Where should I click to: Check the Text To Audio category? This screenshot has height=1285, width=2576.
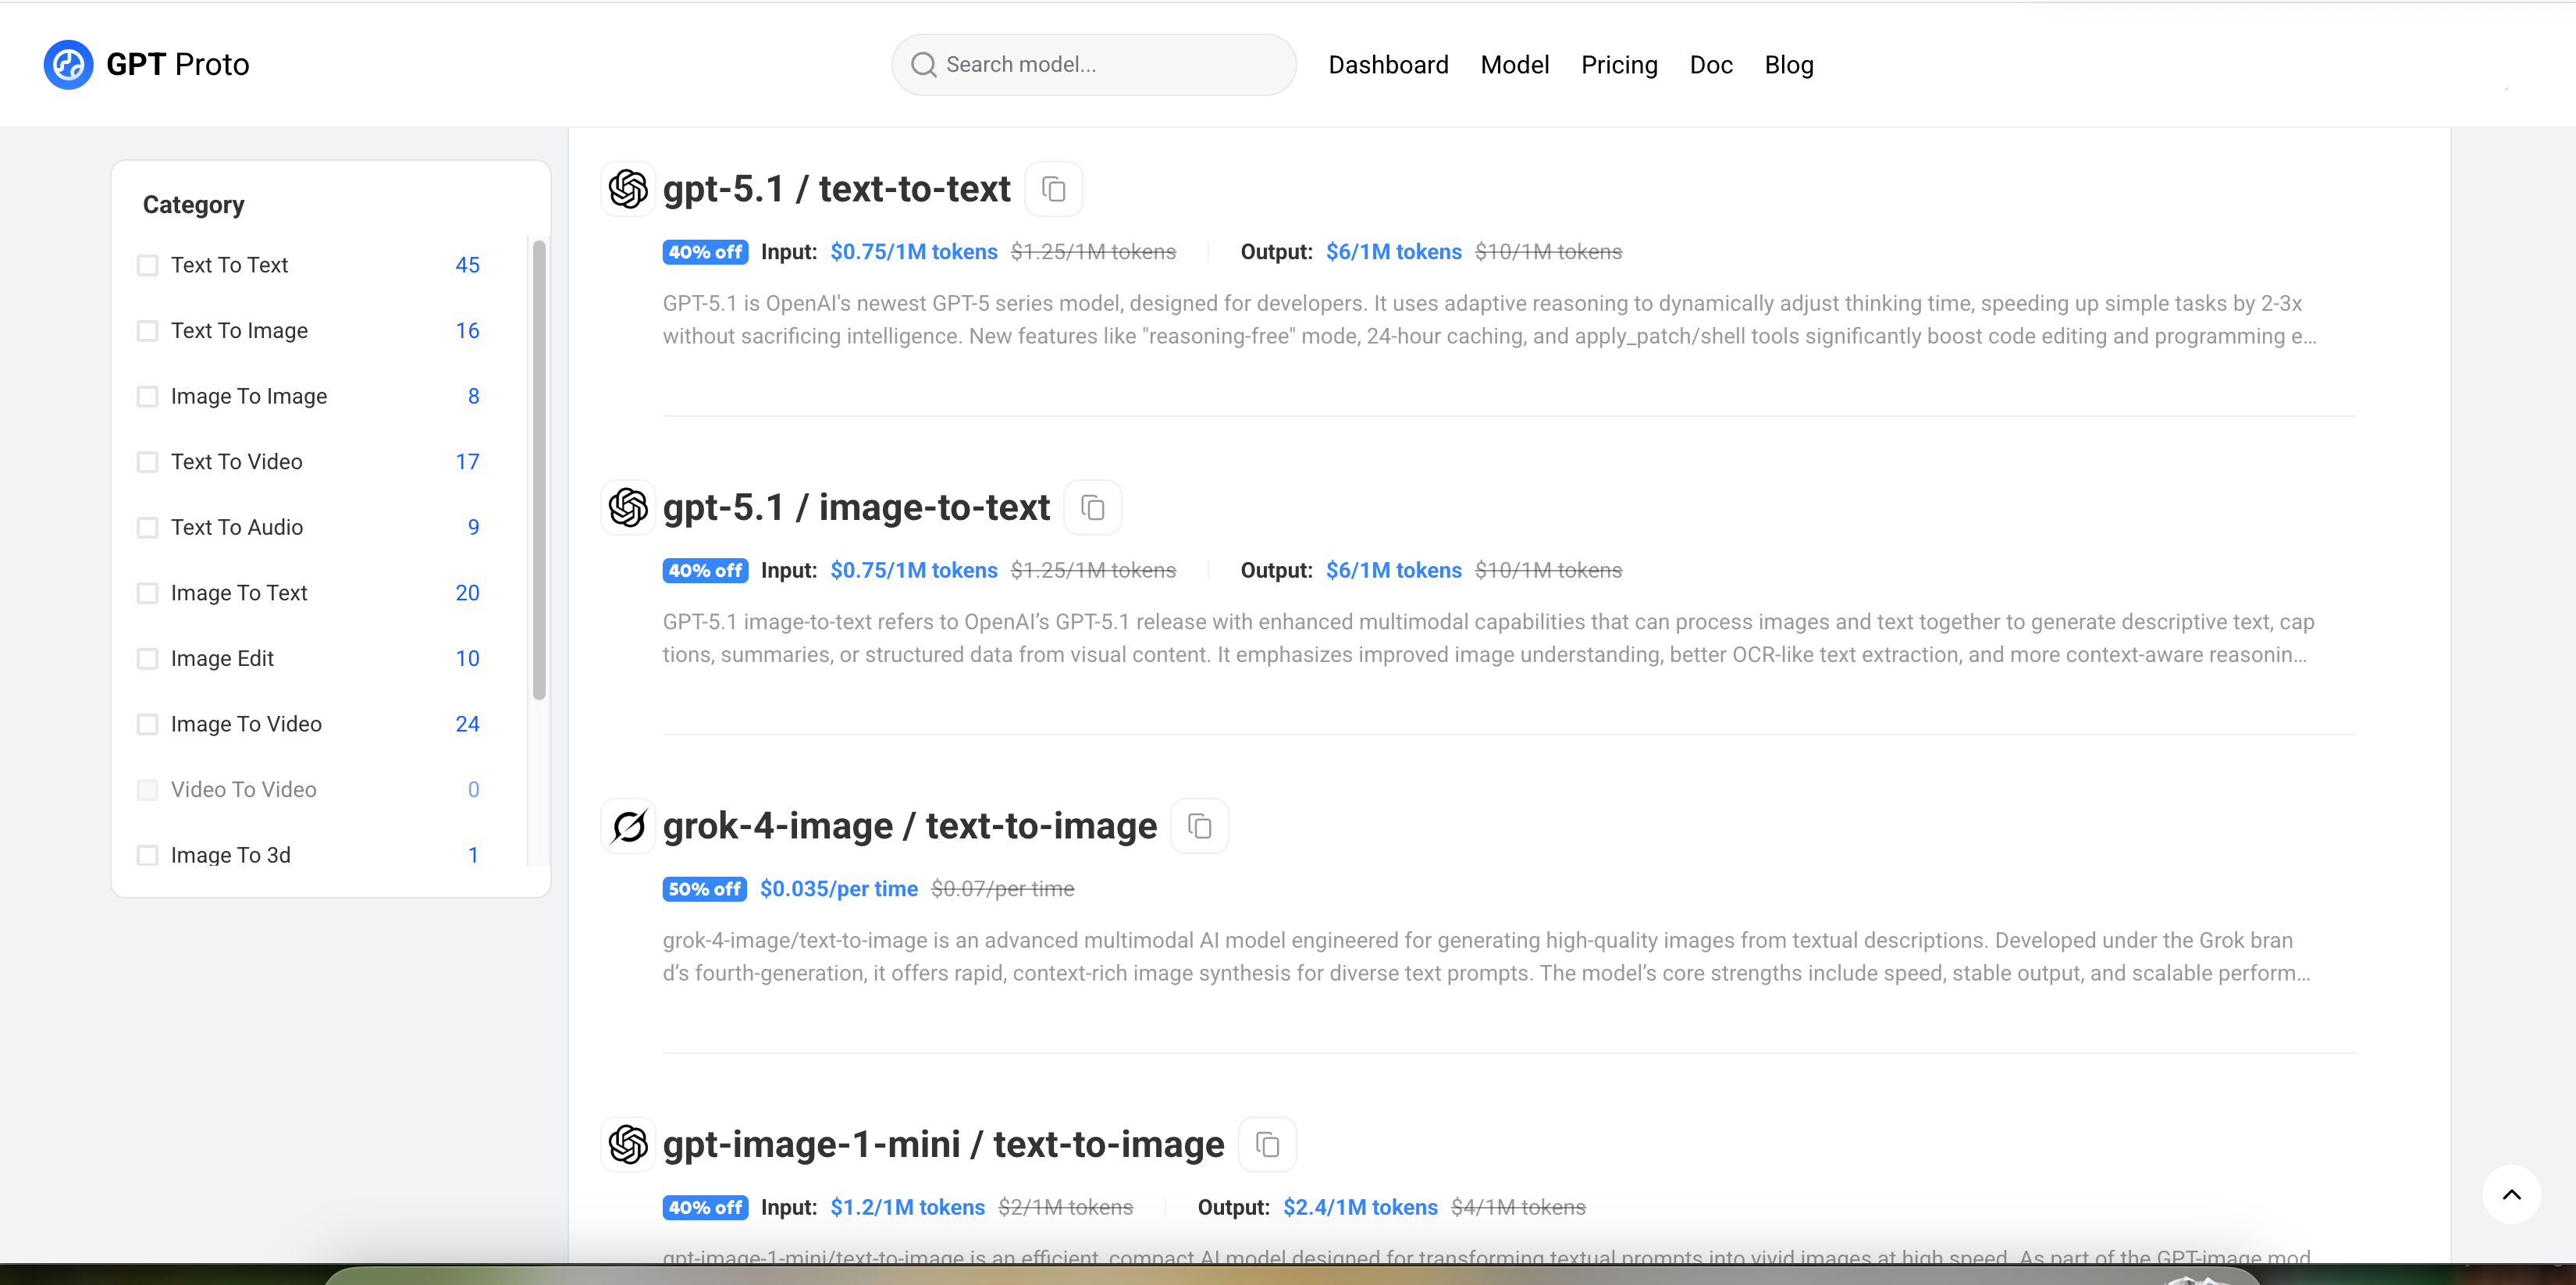pyautogui.click(x=147, y=528)
